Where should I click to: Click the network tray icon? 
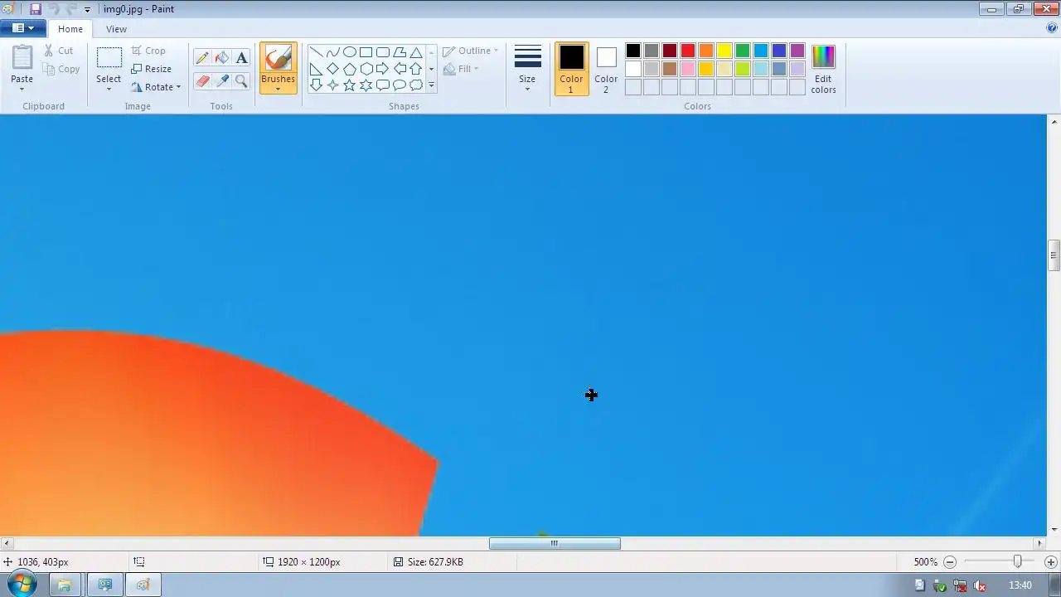coord(960,585)
